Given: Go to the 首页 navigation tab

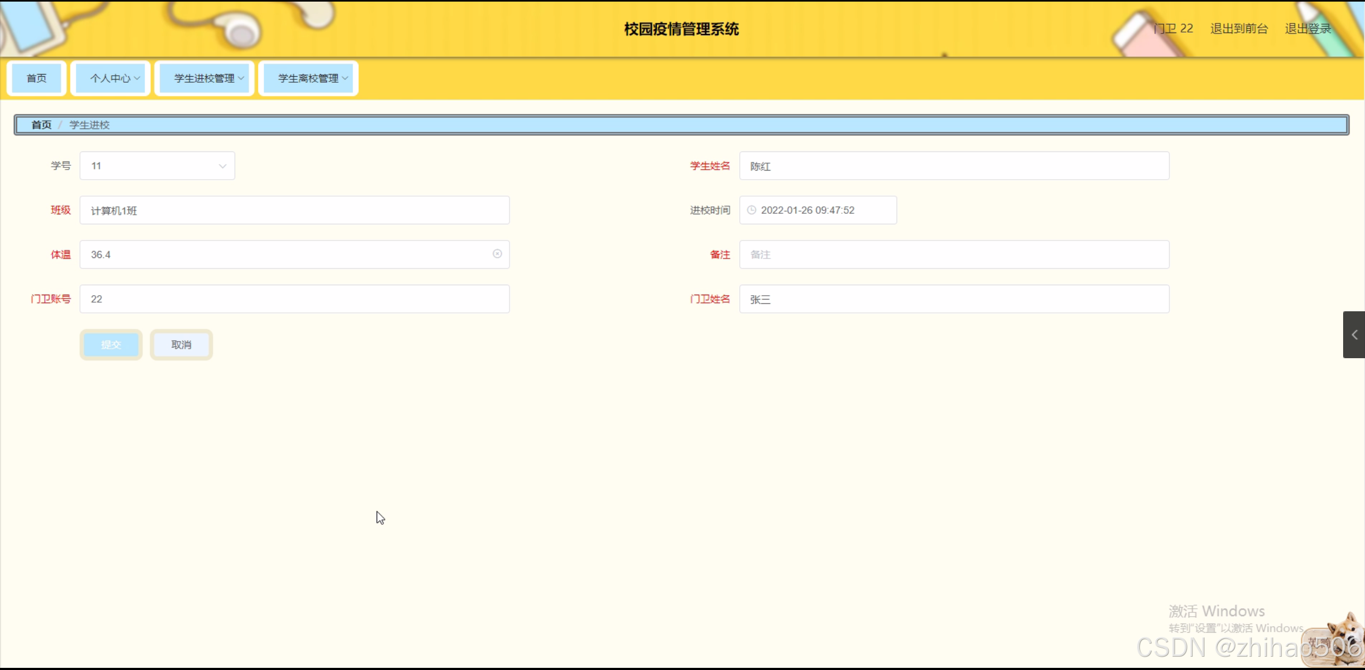Looking at the screenshot, I should click(x=36, y=78).
